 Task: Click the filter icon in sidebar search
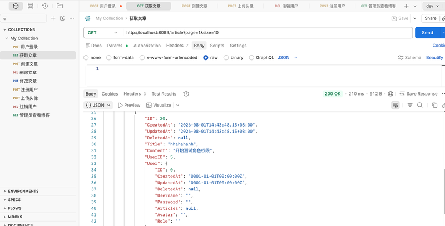(4, 18)
